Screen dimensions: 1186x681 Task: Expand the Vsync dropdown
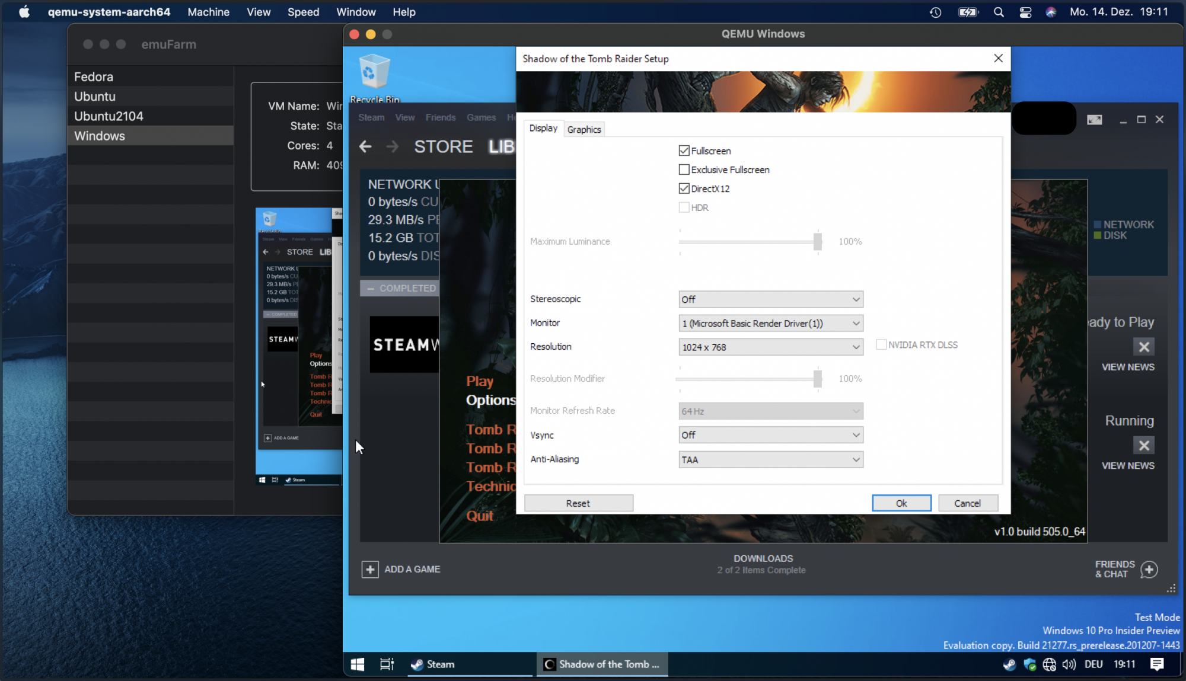[770, 435]
